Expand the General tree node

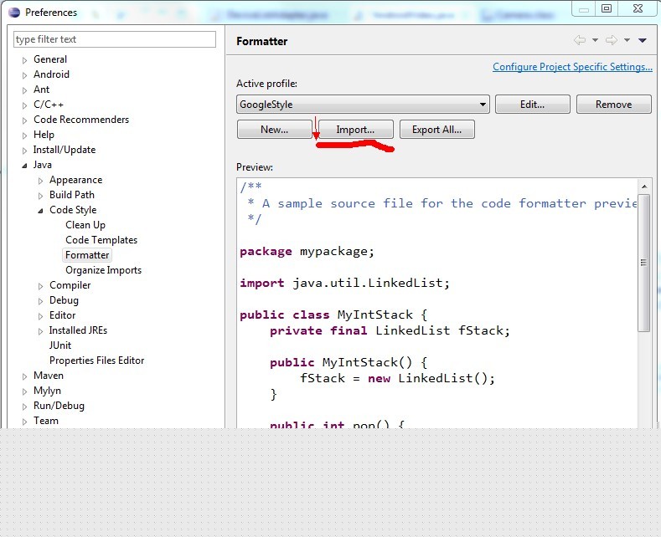pos(24,60)
